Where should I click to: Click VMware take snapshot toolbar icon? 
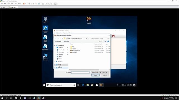click(x=33, y=4)
